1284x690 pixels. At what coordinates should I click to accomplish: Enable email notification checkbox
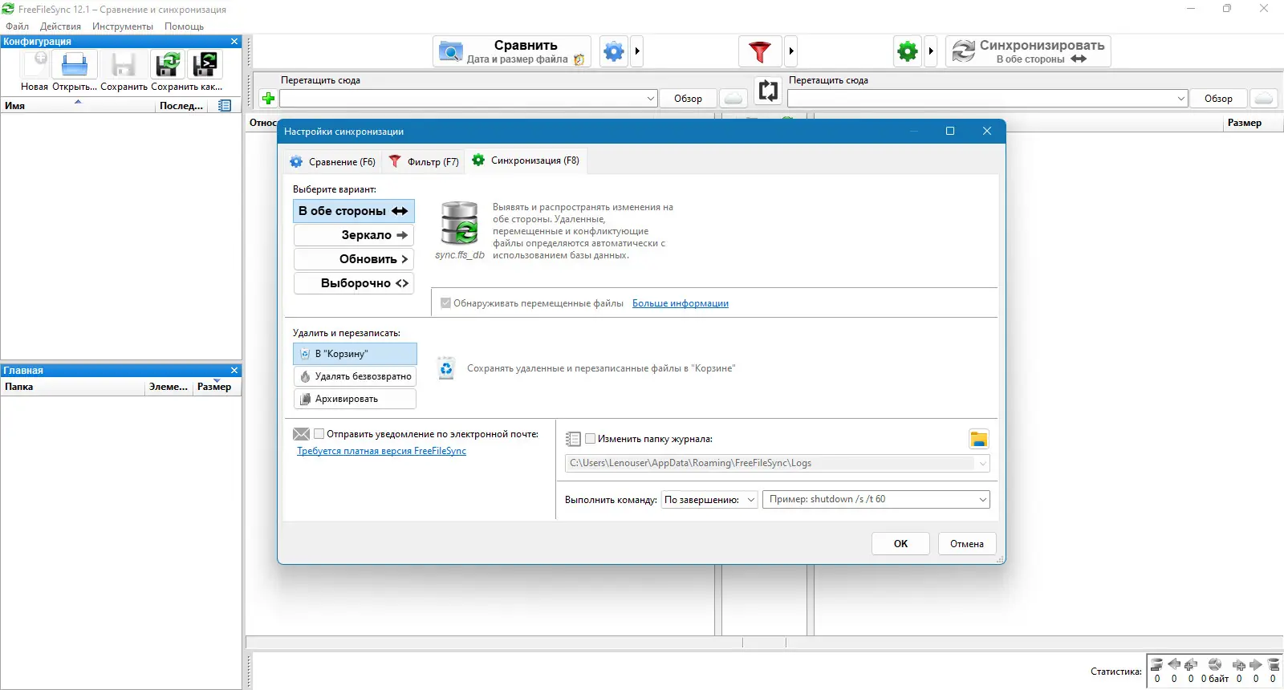pos(319,434)
